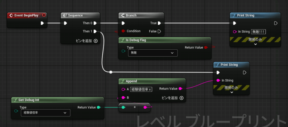Click the Append B input pin

point(123,98)
